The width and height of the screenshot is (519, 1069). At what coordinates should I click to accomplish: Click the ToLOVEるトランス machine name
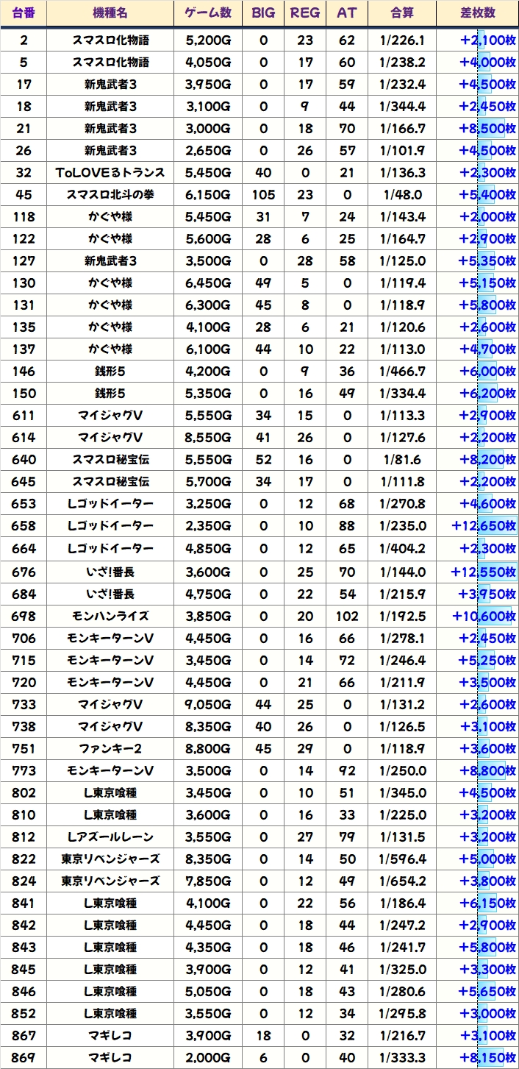110,173
